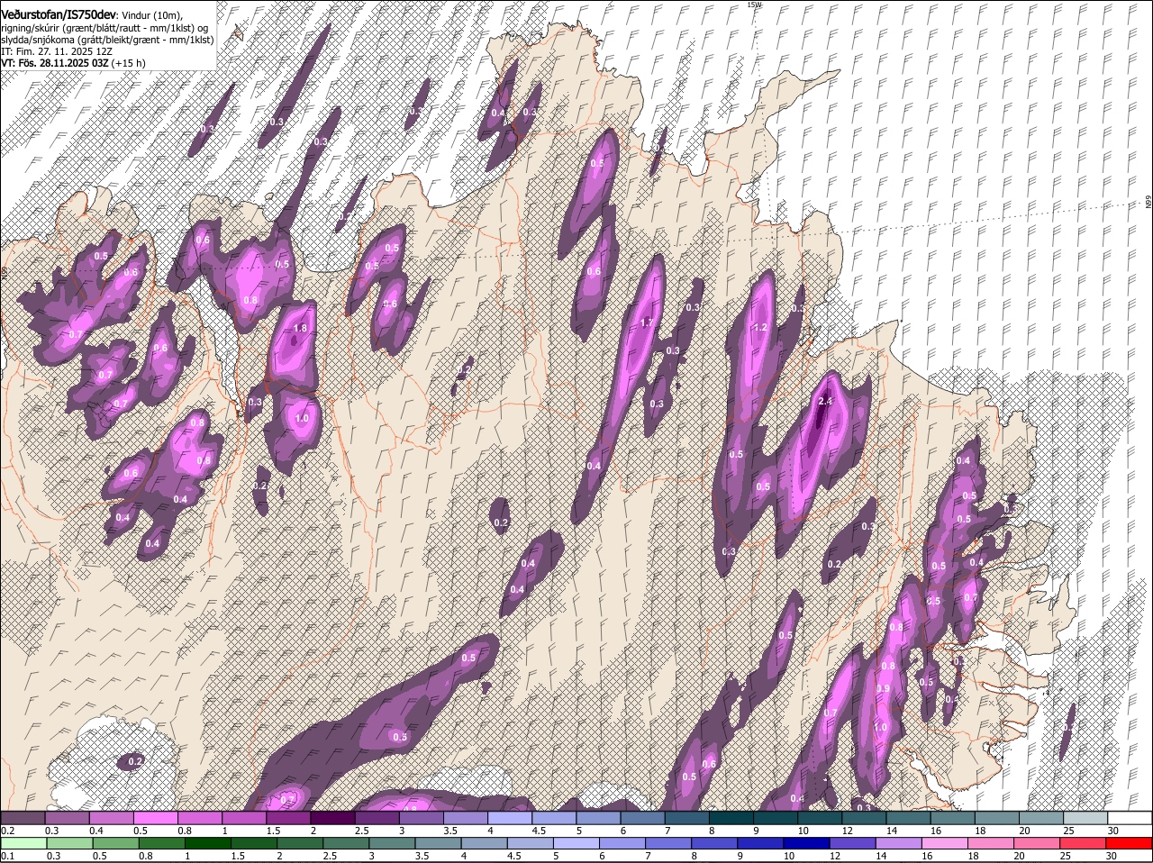The width and height of the screenshot is (1153, 863).
Task: Click the crimson 25 swatch in the lower legend
Action: pos(1085,844)
